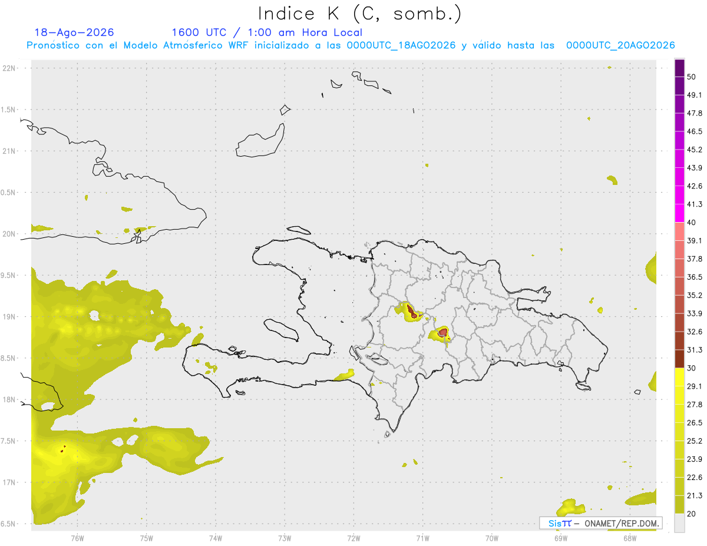
Task: Click the "35.2" color scale value
Action: tap(695, 296)
